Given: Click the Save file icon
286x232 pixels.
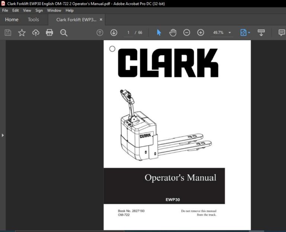Looking at the screenshot, I should point(8,33).
